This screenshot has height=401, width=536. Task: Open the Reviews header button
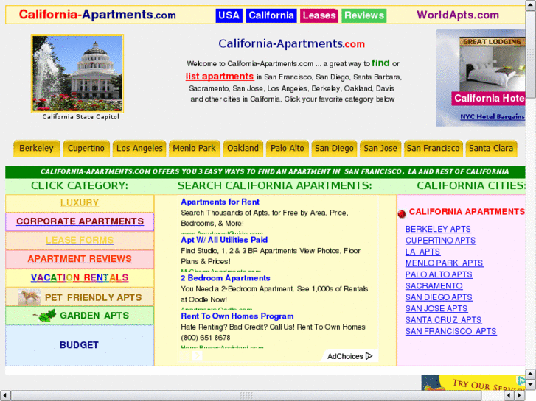(363, 15)
